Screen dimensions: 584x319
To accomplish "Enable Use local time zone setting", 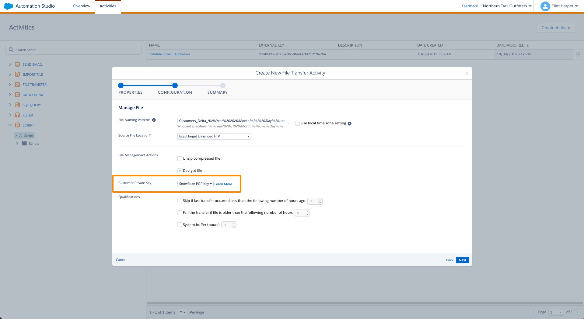I will (297, 123).
